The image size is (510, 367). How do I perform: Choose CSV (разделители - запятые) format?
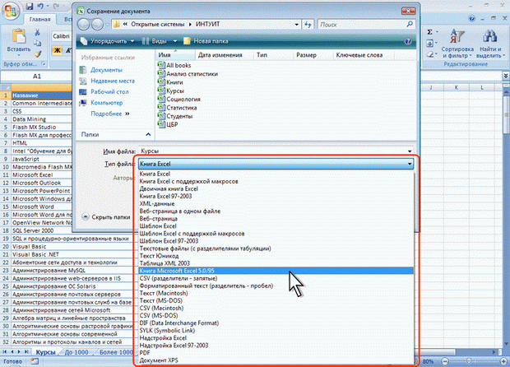(x=276, y=278)
